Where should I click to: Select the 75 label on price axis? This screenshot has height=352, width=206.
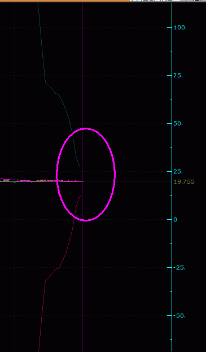click(178, 76)
